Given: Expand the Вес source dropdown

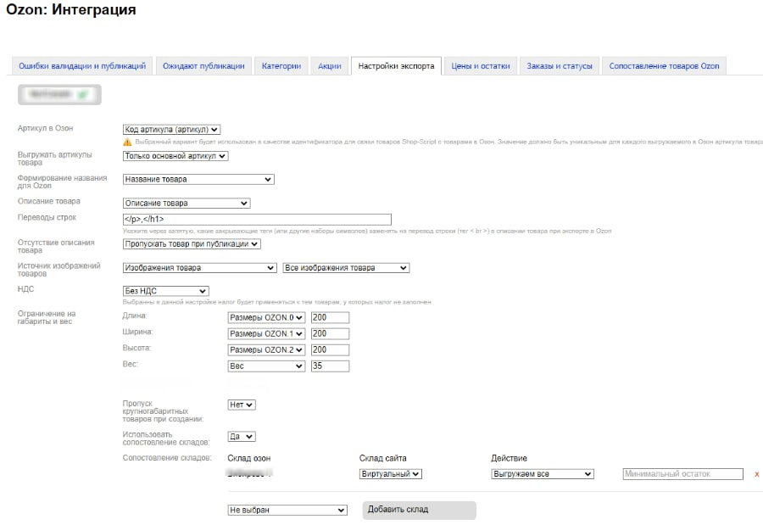Looking at the screenshot, I should click(x=266, y=366).
